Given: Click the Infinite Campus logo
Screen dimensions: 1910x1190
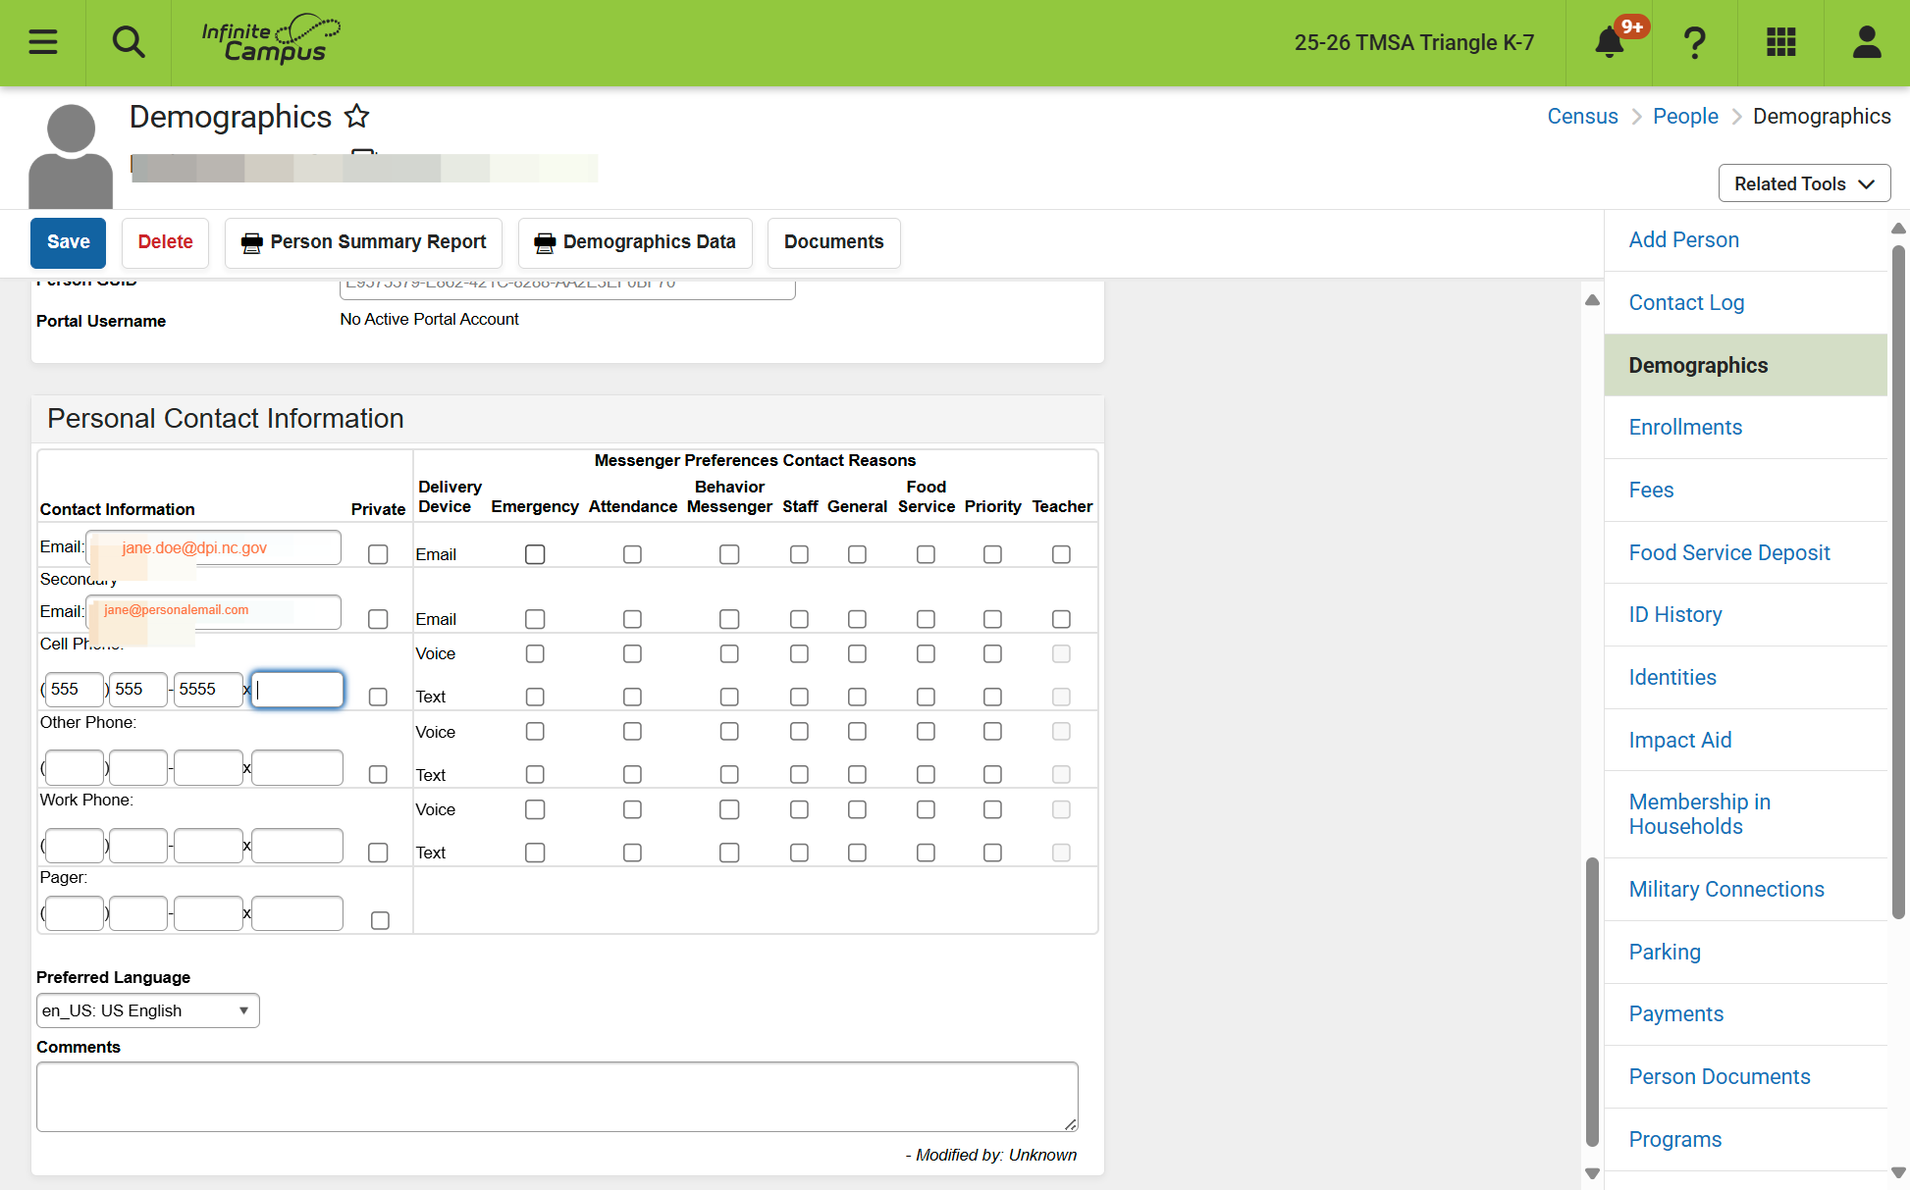Looking at the screenshot, I should (x=271, y=39).
